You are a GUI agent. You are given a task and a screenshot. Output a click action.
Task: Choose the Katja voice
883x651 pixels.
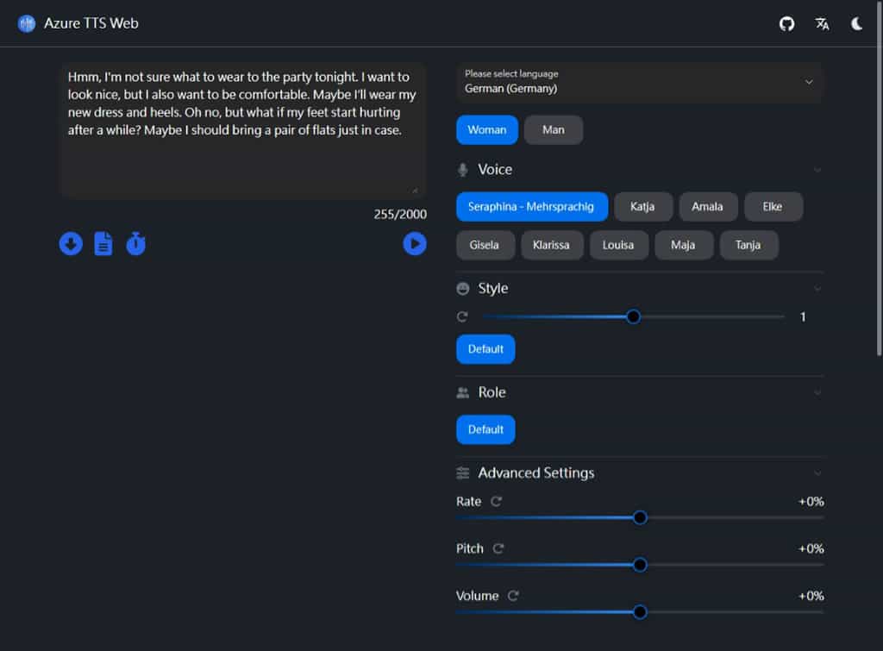pyautogui.click(x=642, y=207)
